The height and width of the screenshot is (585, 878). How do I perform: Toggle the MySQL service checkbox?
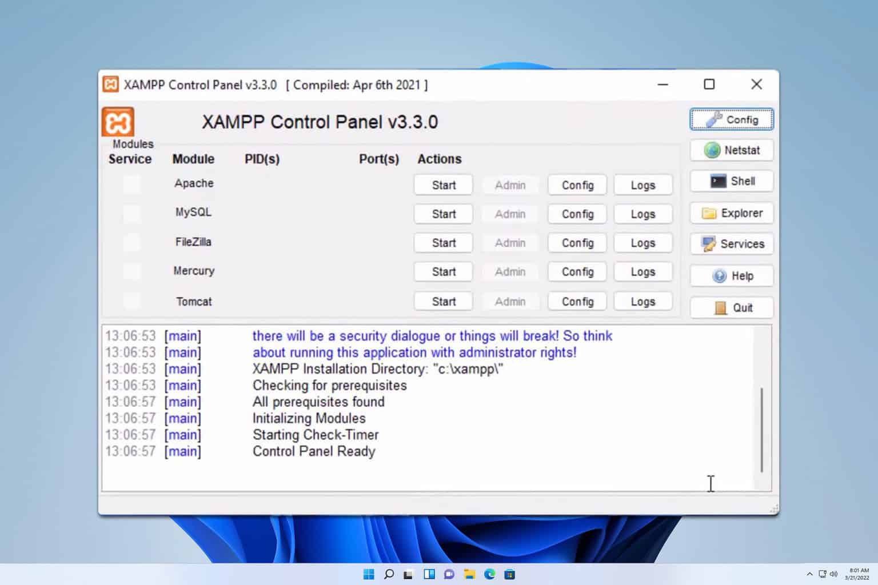[x=131, y=213]
